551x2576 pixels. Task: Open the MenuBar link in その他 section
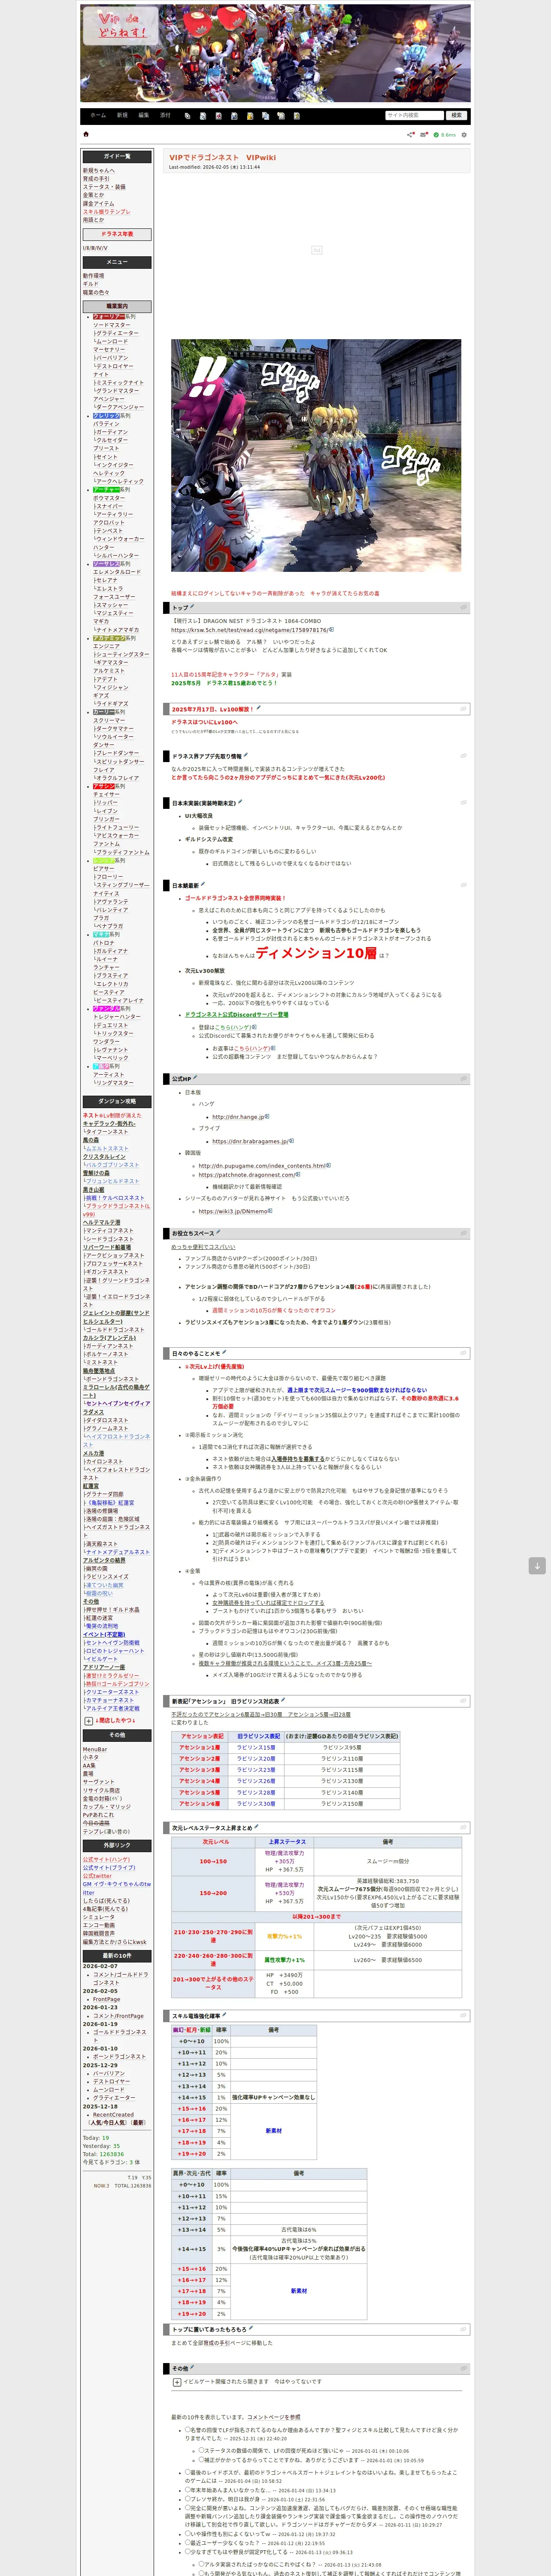point(95,1749)
